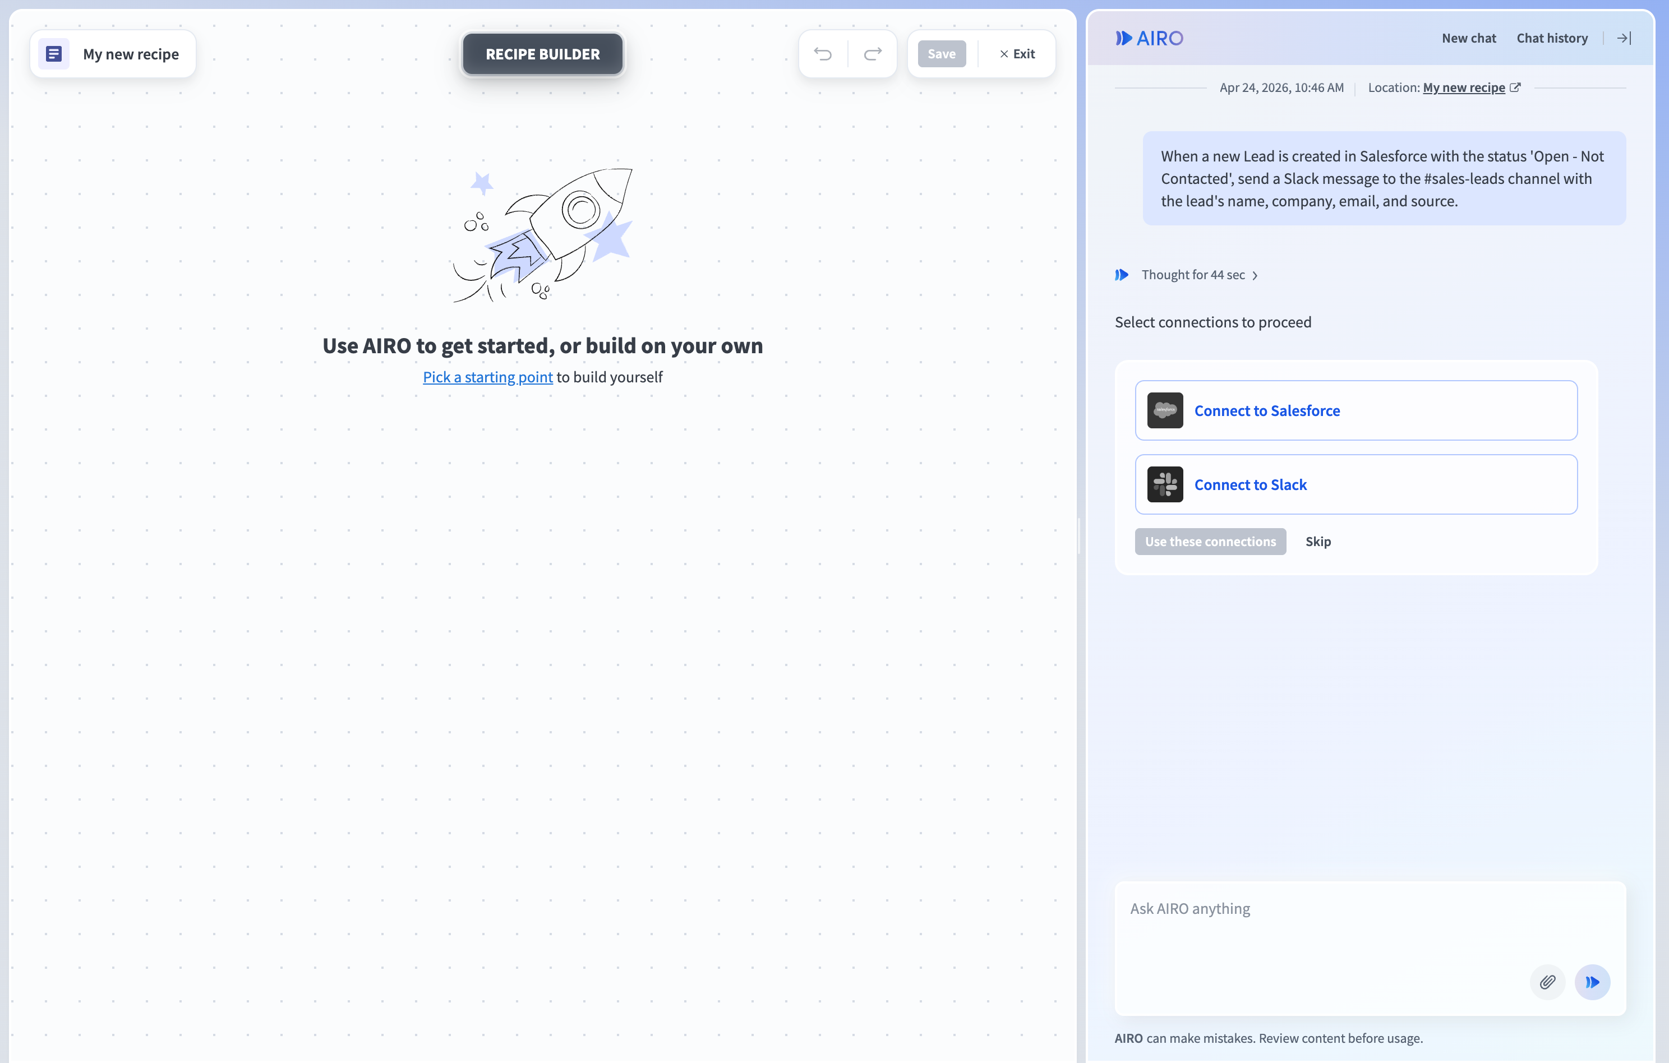This screenshot has width=1669, height=1063.
Task: Click the undo arrow icon
Action: 823,54
